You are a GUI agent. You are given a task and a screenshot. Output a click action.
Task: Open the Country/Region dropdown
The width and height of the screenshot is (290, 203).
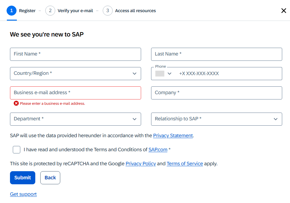(x=75, y=74)
